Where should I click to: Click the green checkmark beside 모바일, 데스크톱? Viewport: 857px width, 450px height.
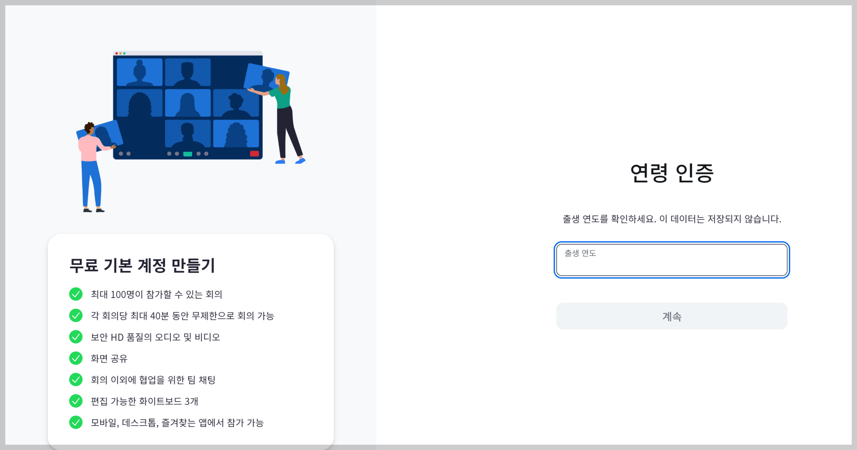76,422
